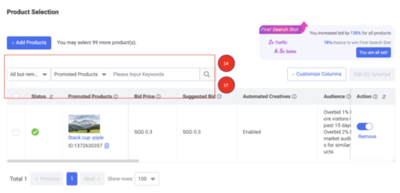Screen dimensions: 400x193
Task: Open the 'All but rem...' filter dropdown
Action: (29, 74)
